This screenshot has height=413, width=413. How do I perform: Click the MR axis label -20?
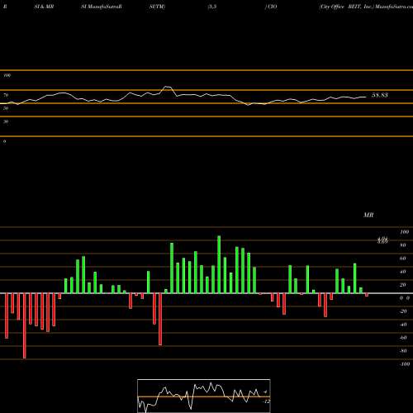[403, 311]
